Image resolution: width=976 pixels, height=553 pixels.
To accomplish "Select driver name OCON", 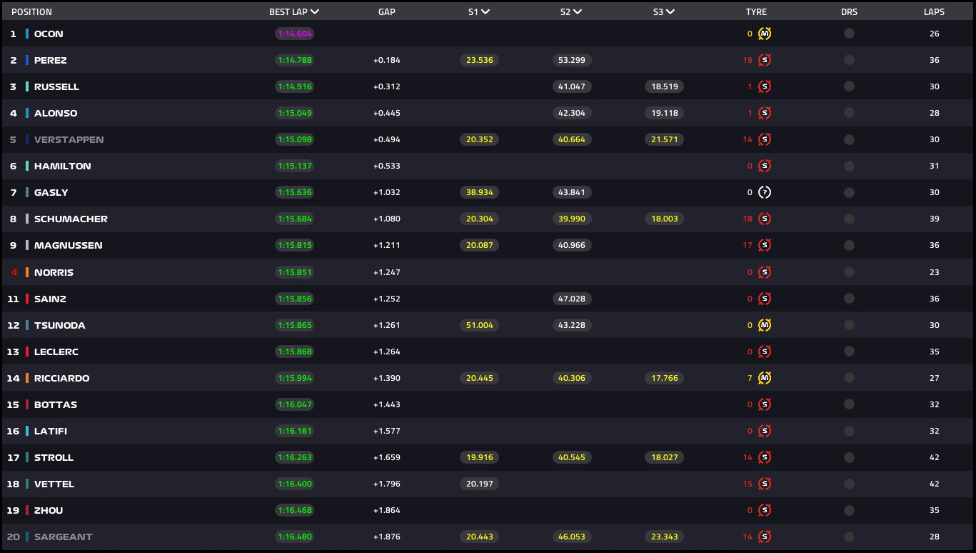I will [49, 34].
